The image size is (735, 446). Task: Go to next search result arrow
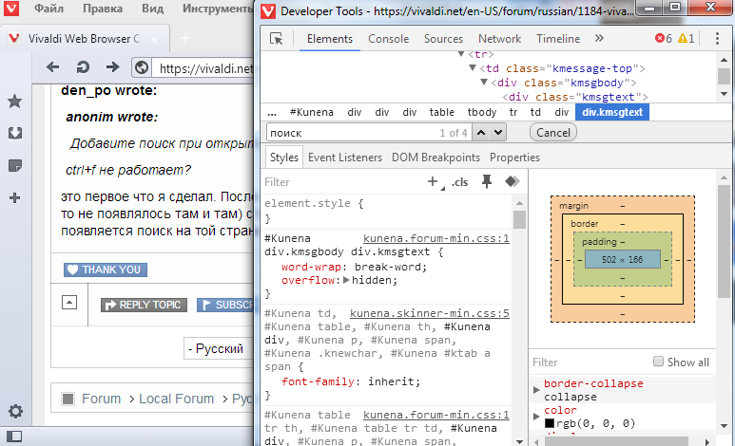tap(498, 133)
